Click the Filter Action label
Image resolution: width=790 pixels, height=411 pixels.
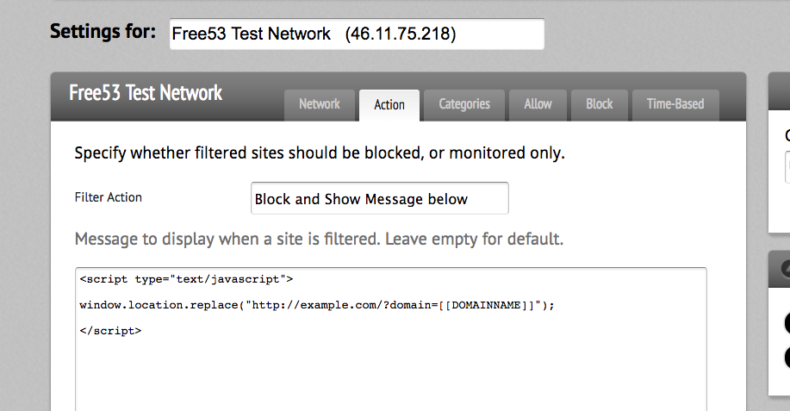[x=109, y=197]
